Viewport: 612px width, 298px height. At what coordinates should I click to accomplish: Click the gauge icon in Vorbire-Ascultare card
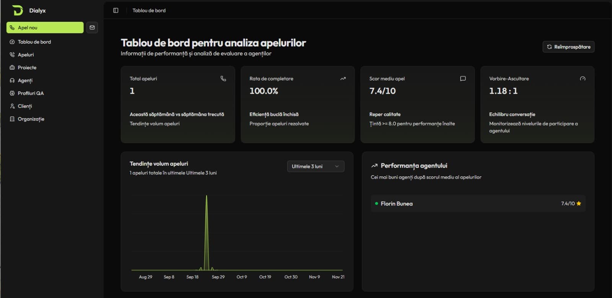point(583,78)
